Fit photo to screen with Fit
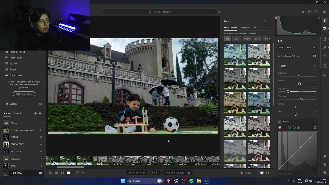 point(241,173)
